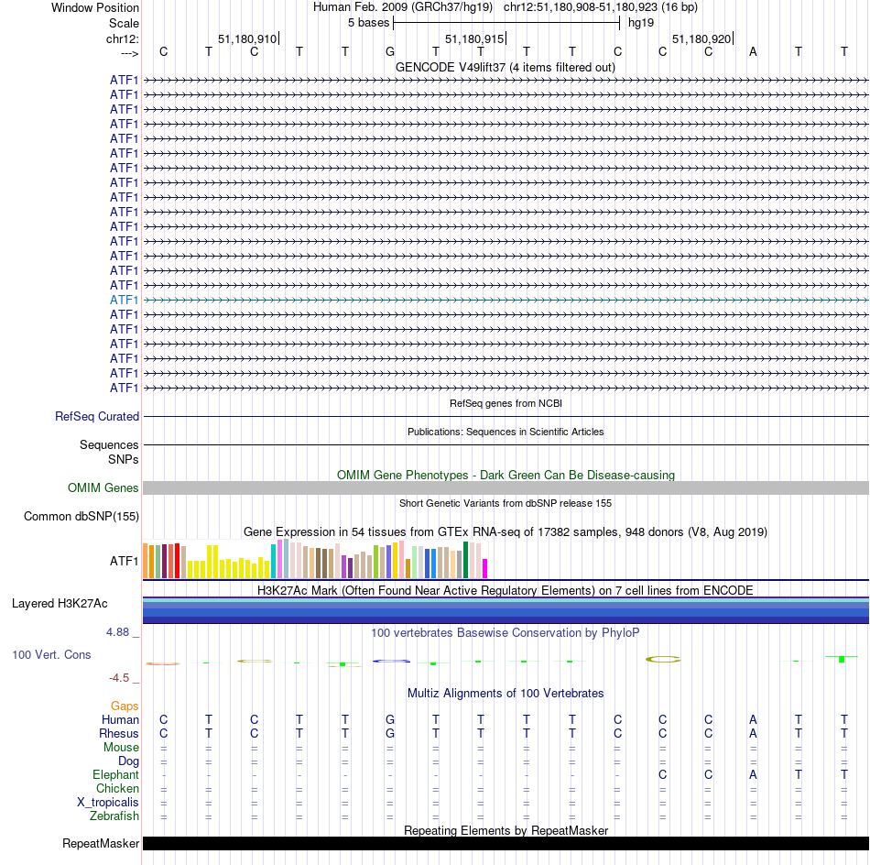
Task: Select the Zebrafish species label
Action: tap(114, 816)
